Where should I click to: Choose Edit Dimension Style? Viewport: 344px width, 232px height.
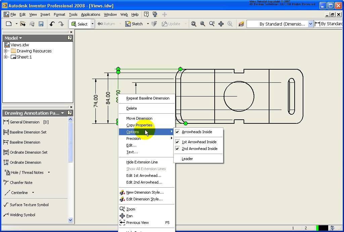tap(146, 199)
